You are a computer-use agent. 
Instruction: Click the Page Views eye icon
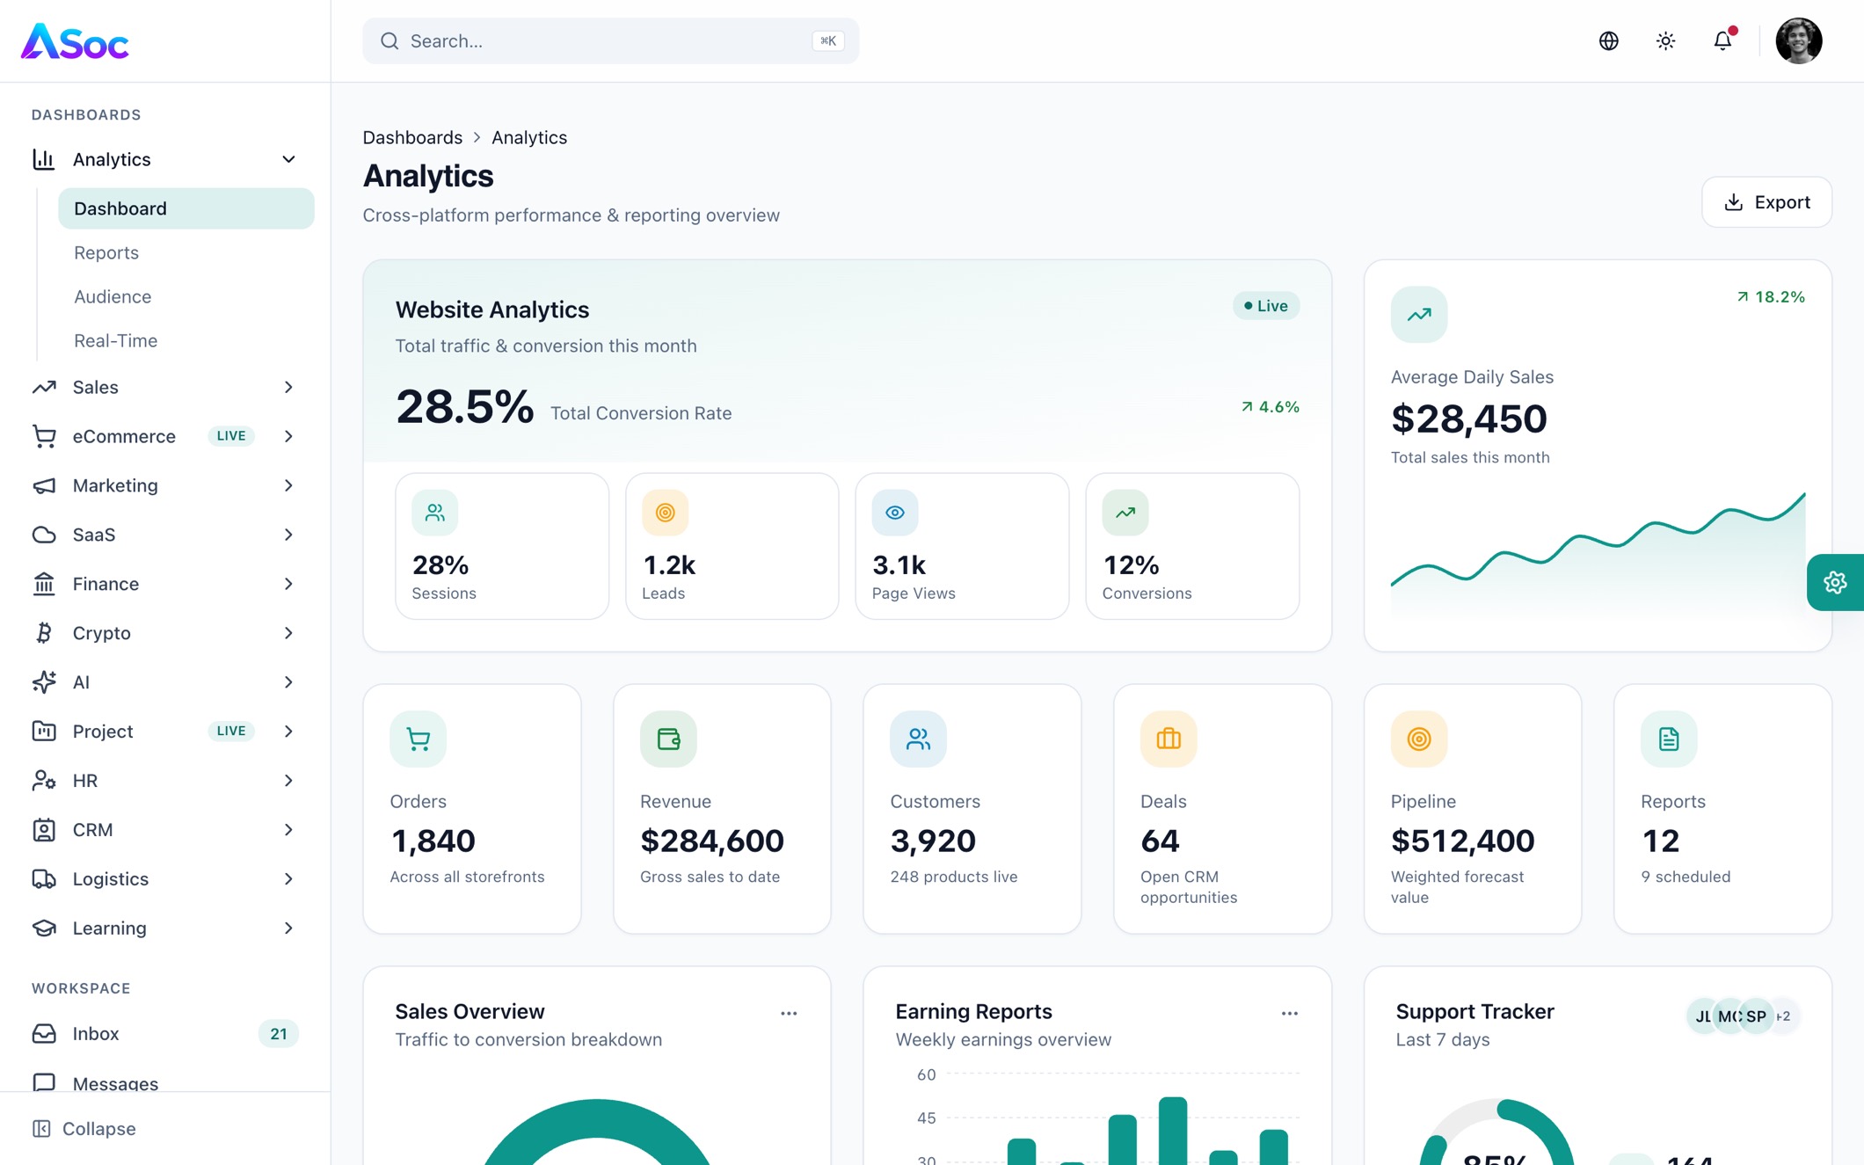895,513
